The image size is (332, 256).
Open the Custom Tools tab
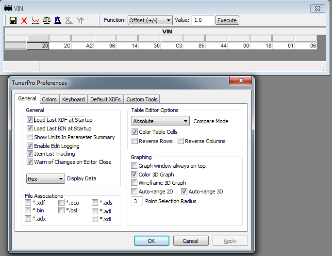[142, 99]
